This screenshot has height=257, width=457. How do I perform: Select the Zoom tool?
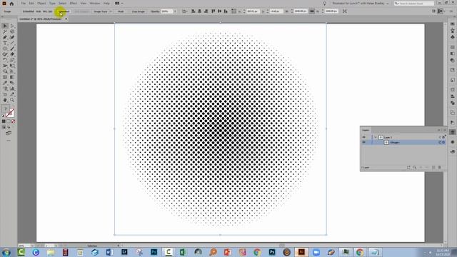coord(12,100)
